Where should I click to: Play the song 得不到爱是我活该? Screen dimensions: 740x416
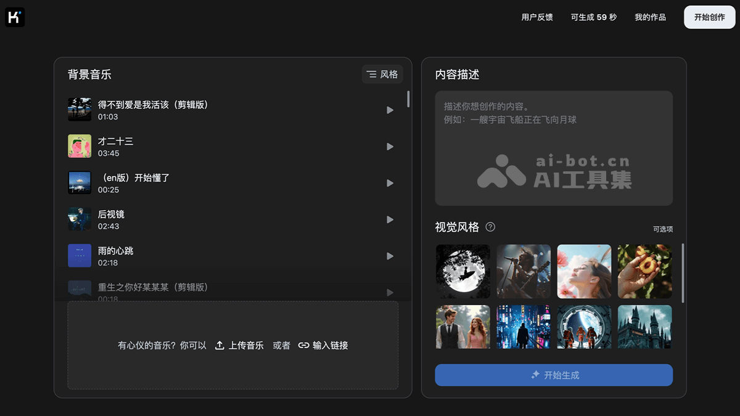(x=390, y=110)
